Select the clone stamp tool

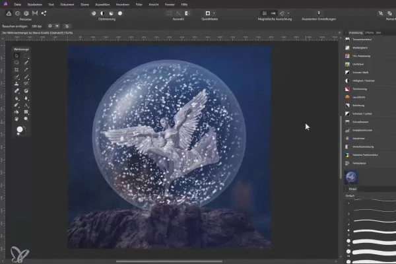point(16,84)
